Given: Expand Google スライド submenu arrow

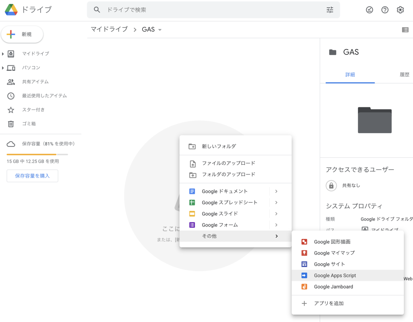Looking at the screenshot, I should [x=276, y=214].
